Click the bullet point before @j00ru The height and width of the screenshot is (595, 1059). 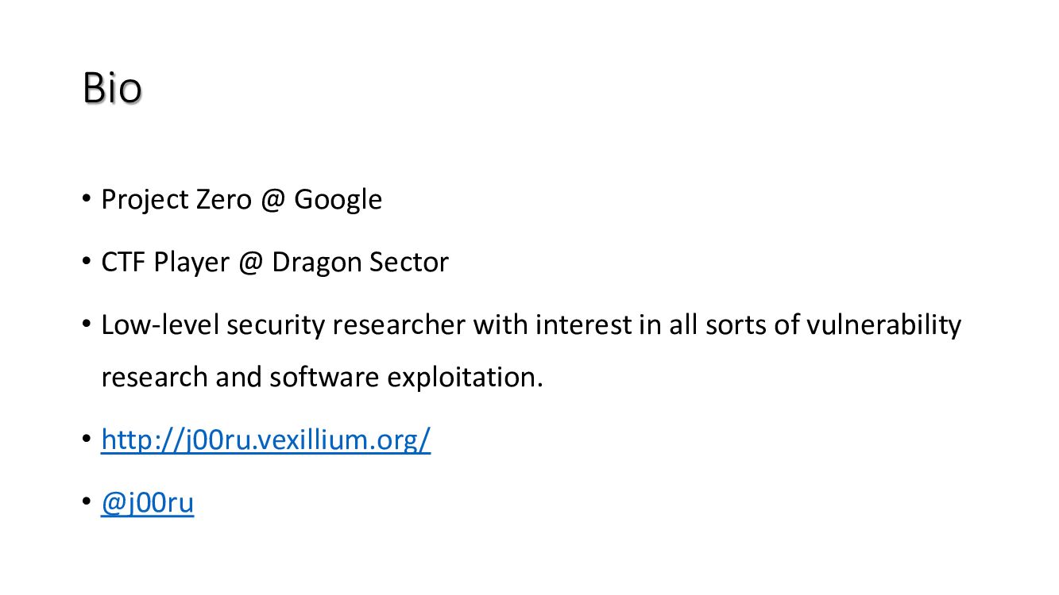pos(87,502)
